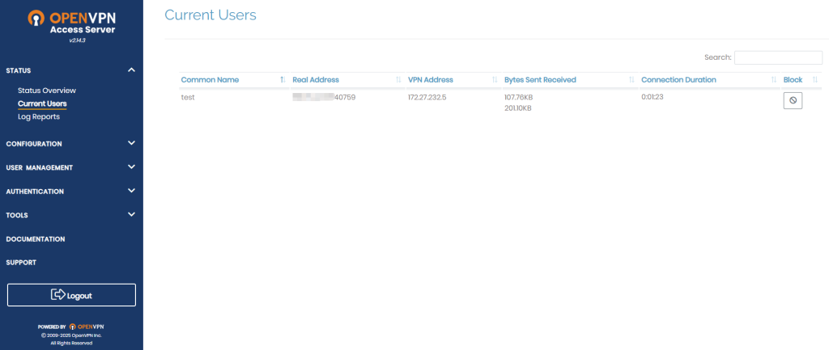Click the OpenVPN Access Server logo
Image resolution: width=829 pixels, height=350 pixels.
[x=71, y=24]
